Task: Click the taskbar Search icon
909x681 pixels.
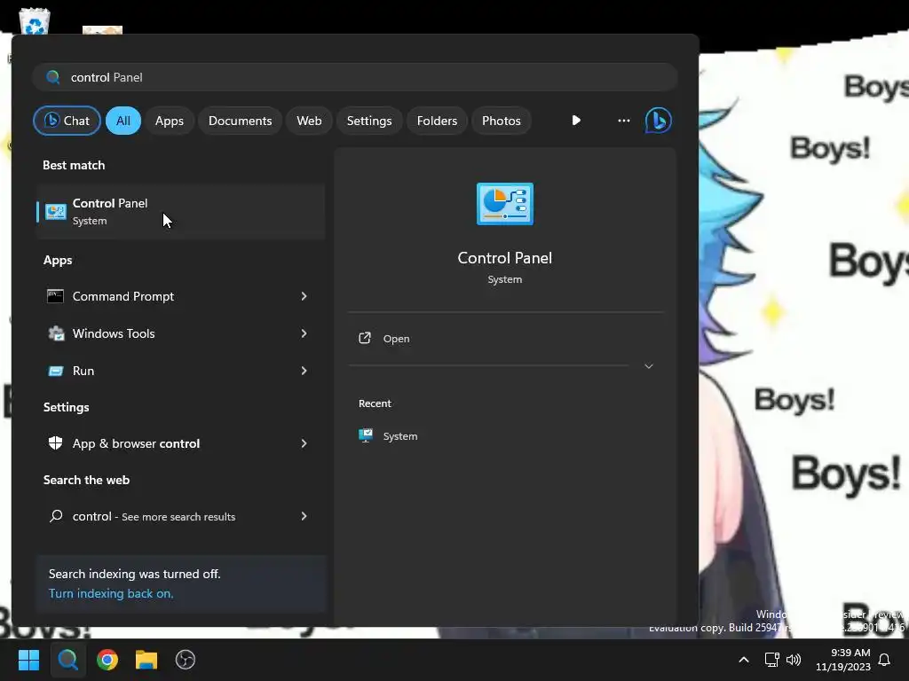Action: tap(67, 660)
